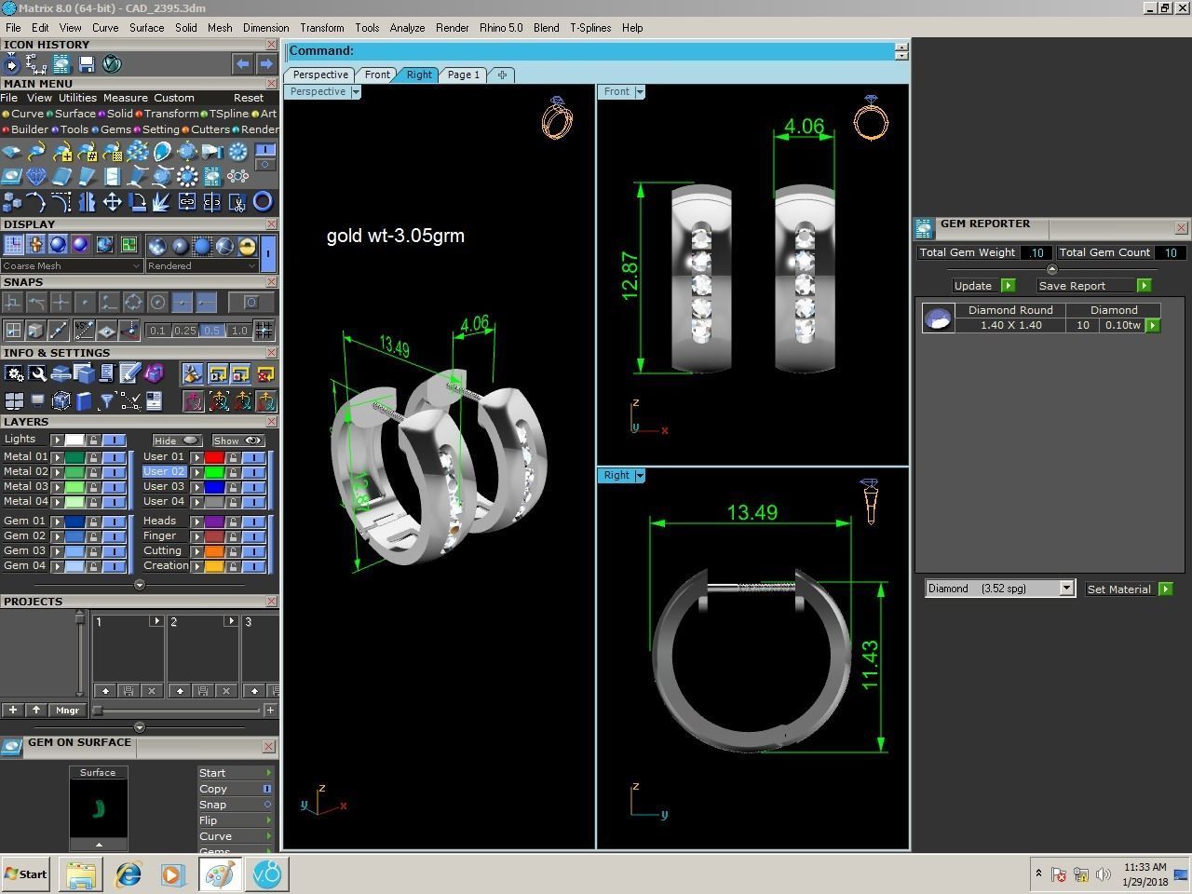Click the V-Ray icon in Icon History

(112, 64)
